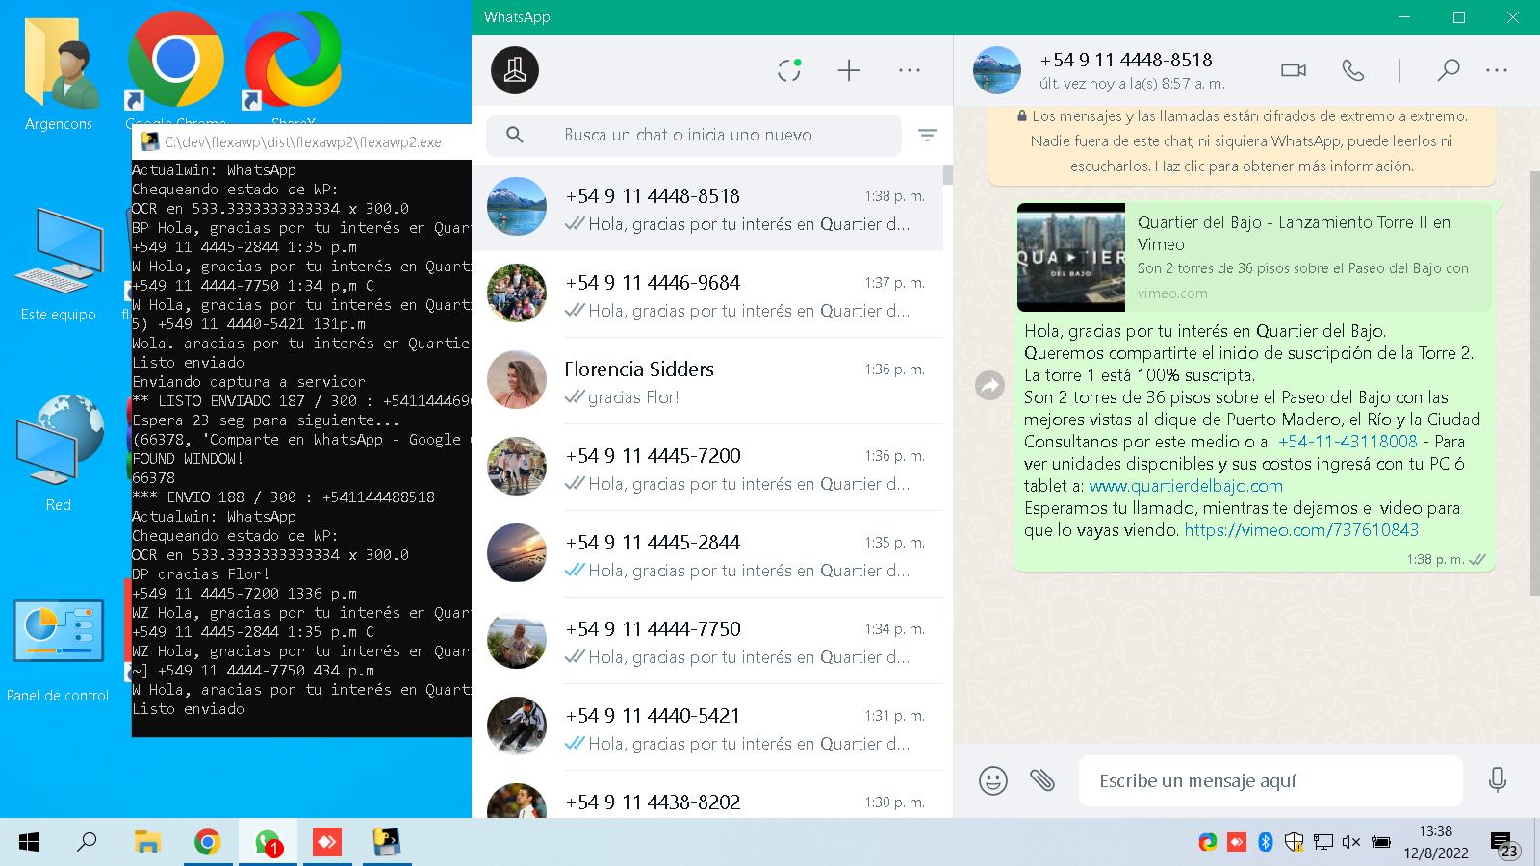Select the 'Panel de control' desktop icon
Screen dimensions: 1540x866
point(58,649)
